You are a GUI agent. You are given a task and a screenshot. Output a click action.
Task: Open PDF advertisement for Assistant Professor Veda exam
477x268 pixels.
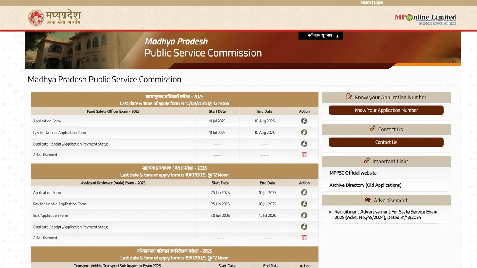click(304, 237)
